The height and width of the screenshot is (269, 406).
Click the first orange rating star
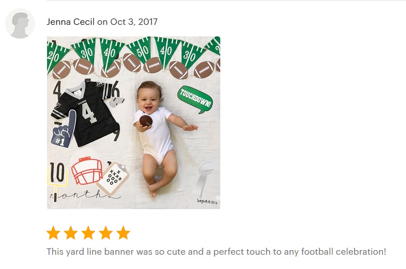coord(53,233)
